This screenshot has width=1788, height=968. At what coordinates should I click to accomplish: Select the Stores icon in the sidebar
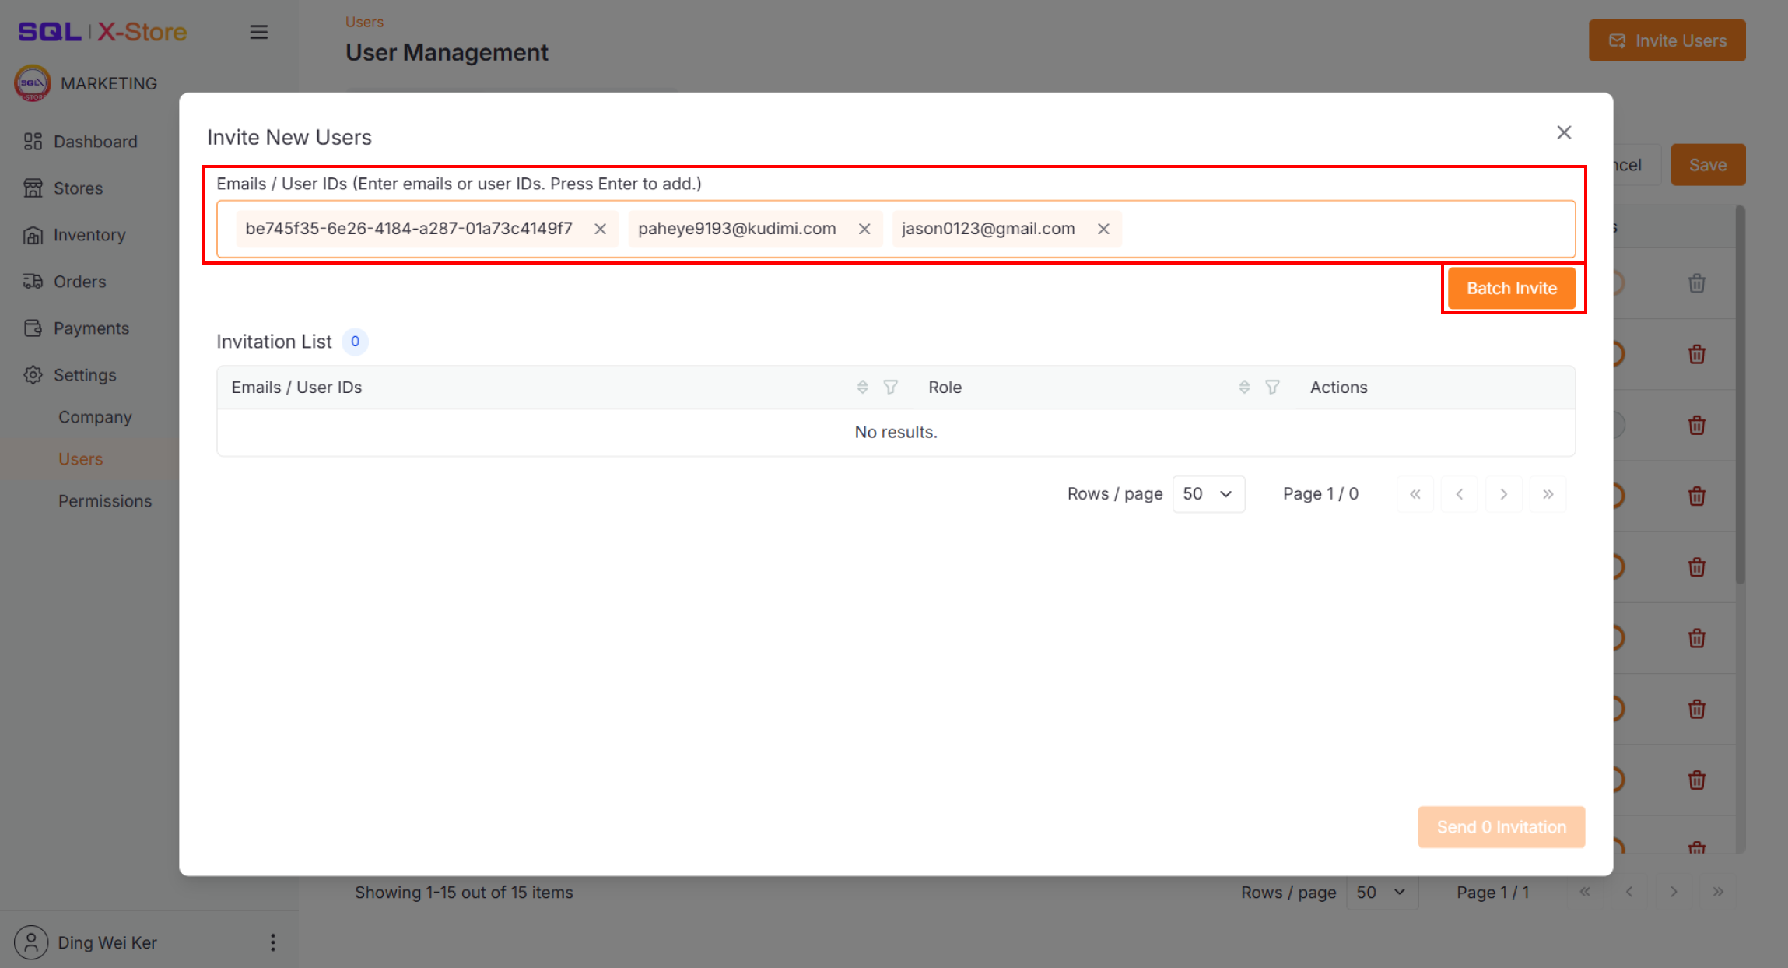click(33, 188)
